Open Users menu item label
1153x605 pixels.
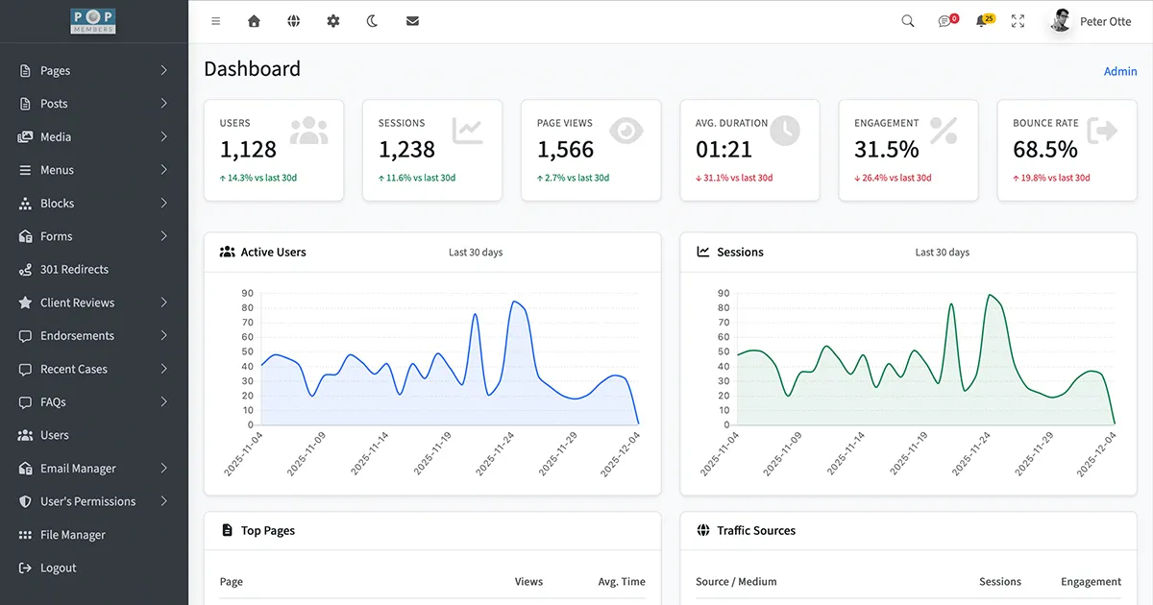pyautogui.click(x=55, y=436)
